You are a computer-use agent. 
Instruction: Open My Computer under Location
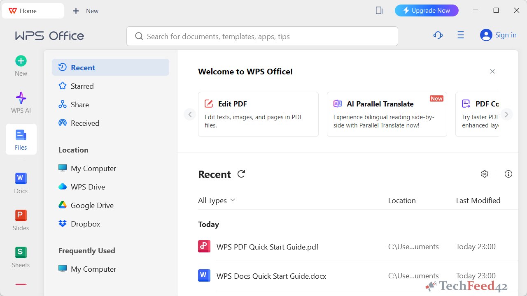coord(110,168)
